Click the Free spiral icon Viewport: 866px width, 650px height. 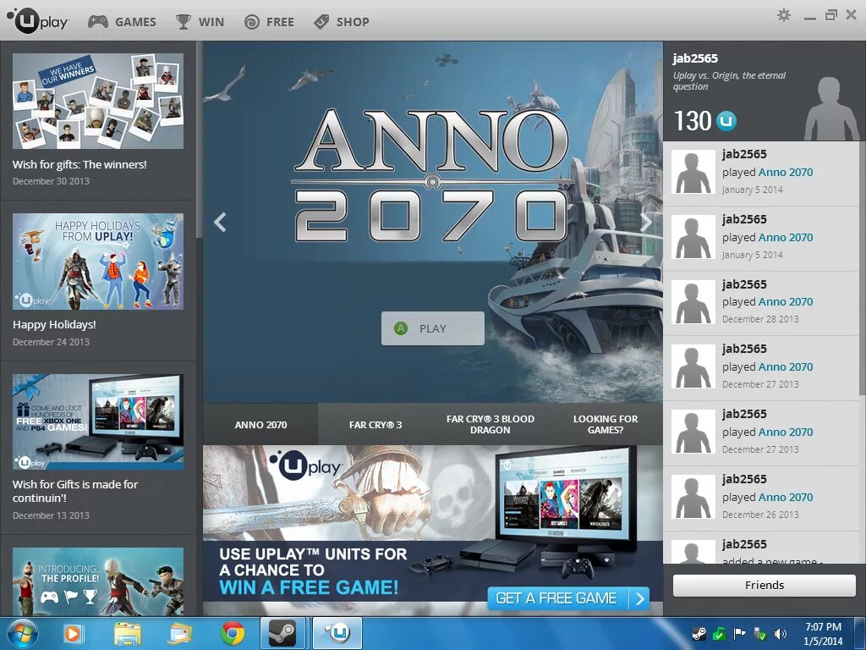(x=251, y=22)
